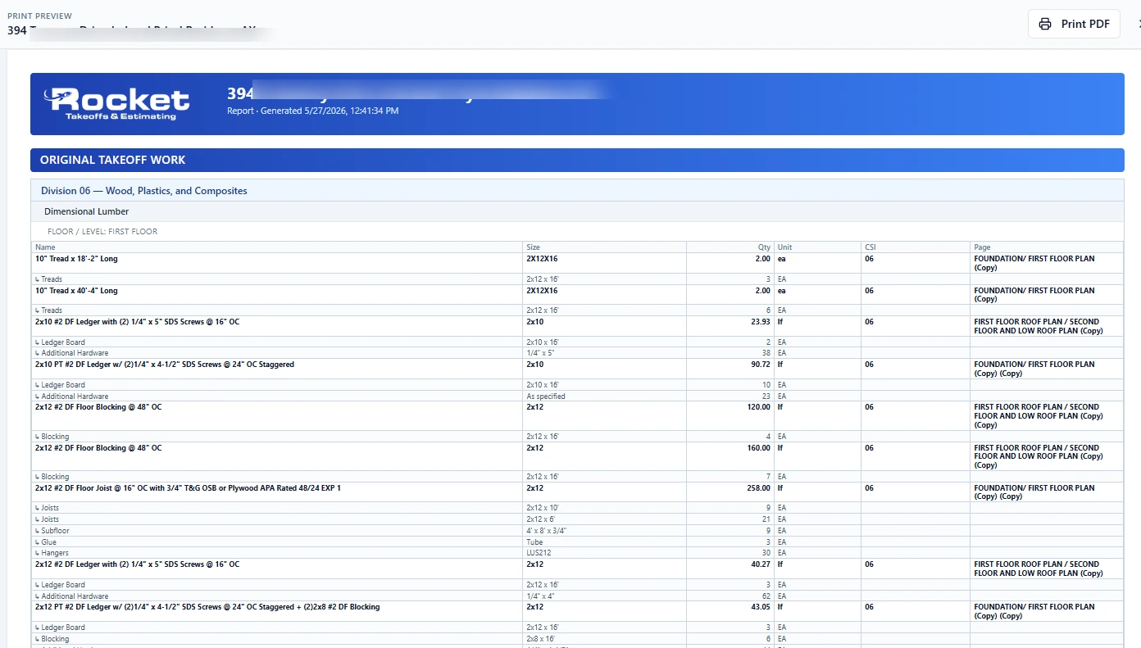1141x648 pixels.
Task: Click the Rocket Takeoffs & Estimating logo
Action: pos(117,104)
